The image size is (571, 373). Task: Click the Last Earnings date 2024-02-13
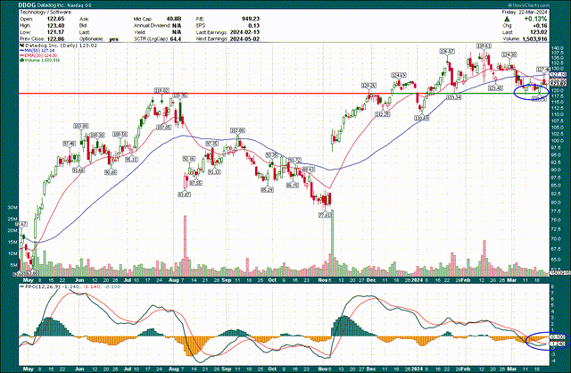click(244, 32)
